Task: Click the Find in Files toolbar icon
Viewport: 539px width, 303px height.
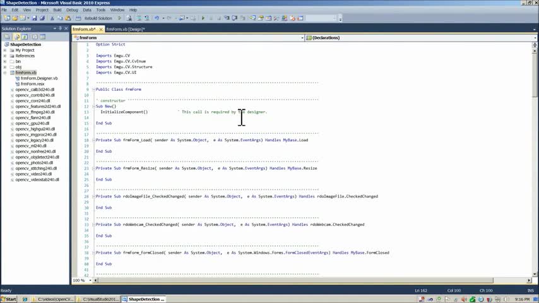Action: [x=129, y=18]
